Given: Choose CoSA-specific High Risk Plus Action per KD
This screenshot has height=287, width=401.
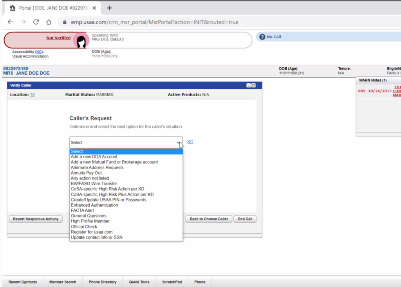Looking at the screenshot, I should (126, 194).
